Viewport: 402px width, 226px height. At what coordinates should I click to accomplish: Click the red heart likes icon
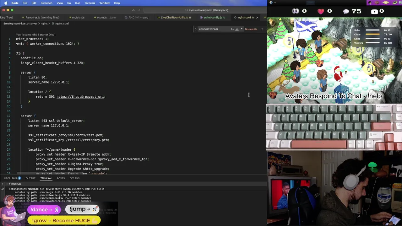pos(321,12)
